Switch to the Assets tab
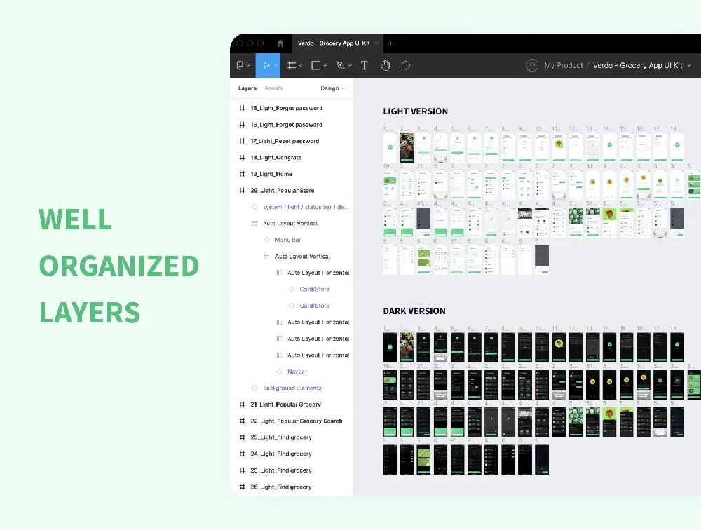Screen dimensions: 701x530 (273, 88)
